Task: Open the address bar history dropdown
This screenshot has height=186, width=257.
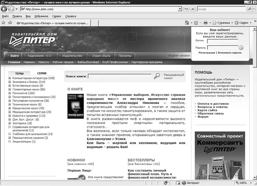Action: click(x=180, y=9)
